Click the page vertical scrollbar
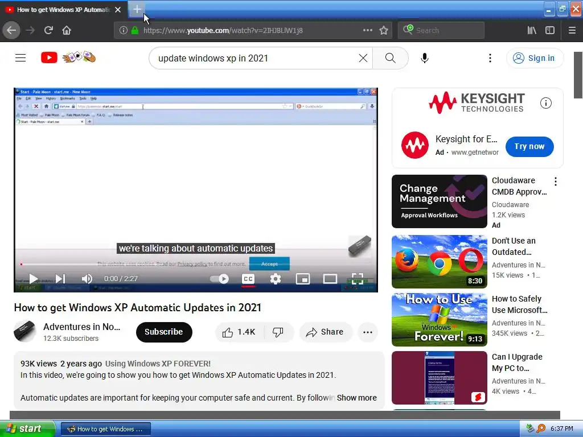 pyautogui.click(x=578, y=75)
